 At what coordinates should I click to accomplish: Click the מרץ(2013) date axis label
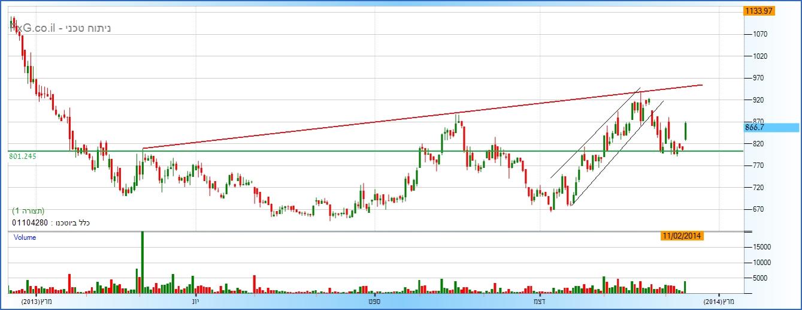[38, 301]
